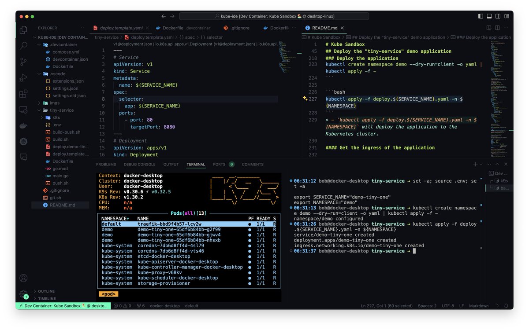Switch to the PROBLEMS panel tab

pyautogui.click(x=106, y=164)
